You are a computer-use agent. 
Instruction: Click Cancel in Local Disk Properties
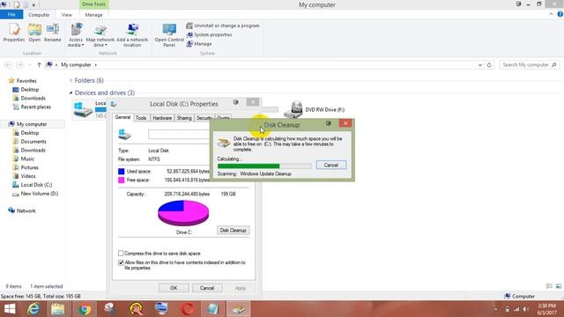pyautogui.click(x=207, y=288)
